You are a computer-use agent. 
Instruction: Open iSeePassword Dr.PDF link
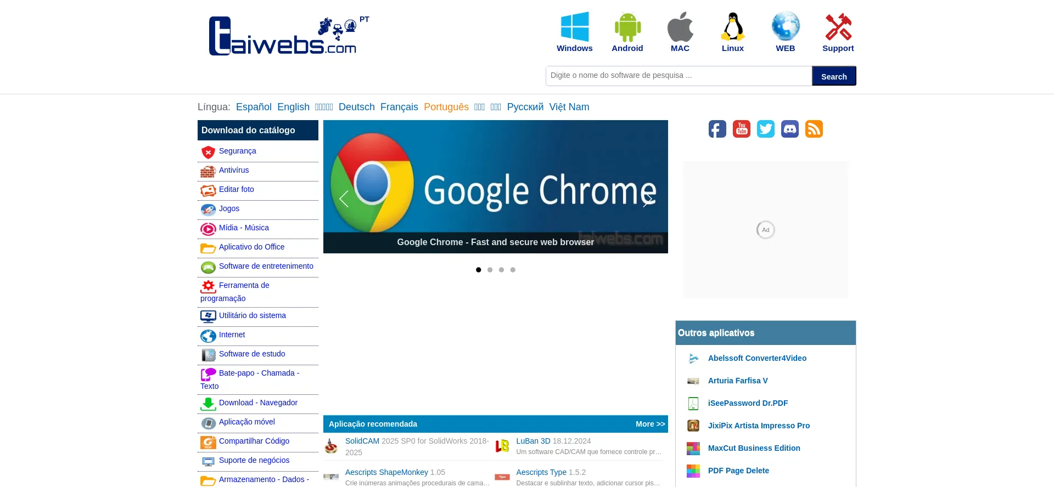point(748,403)
